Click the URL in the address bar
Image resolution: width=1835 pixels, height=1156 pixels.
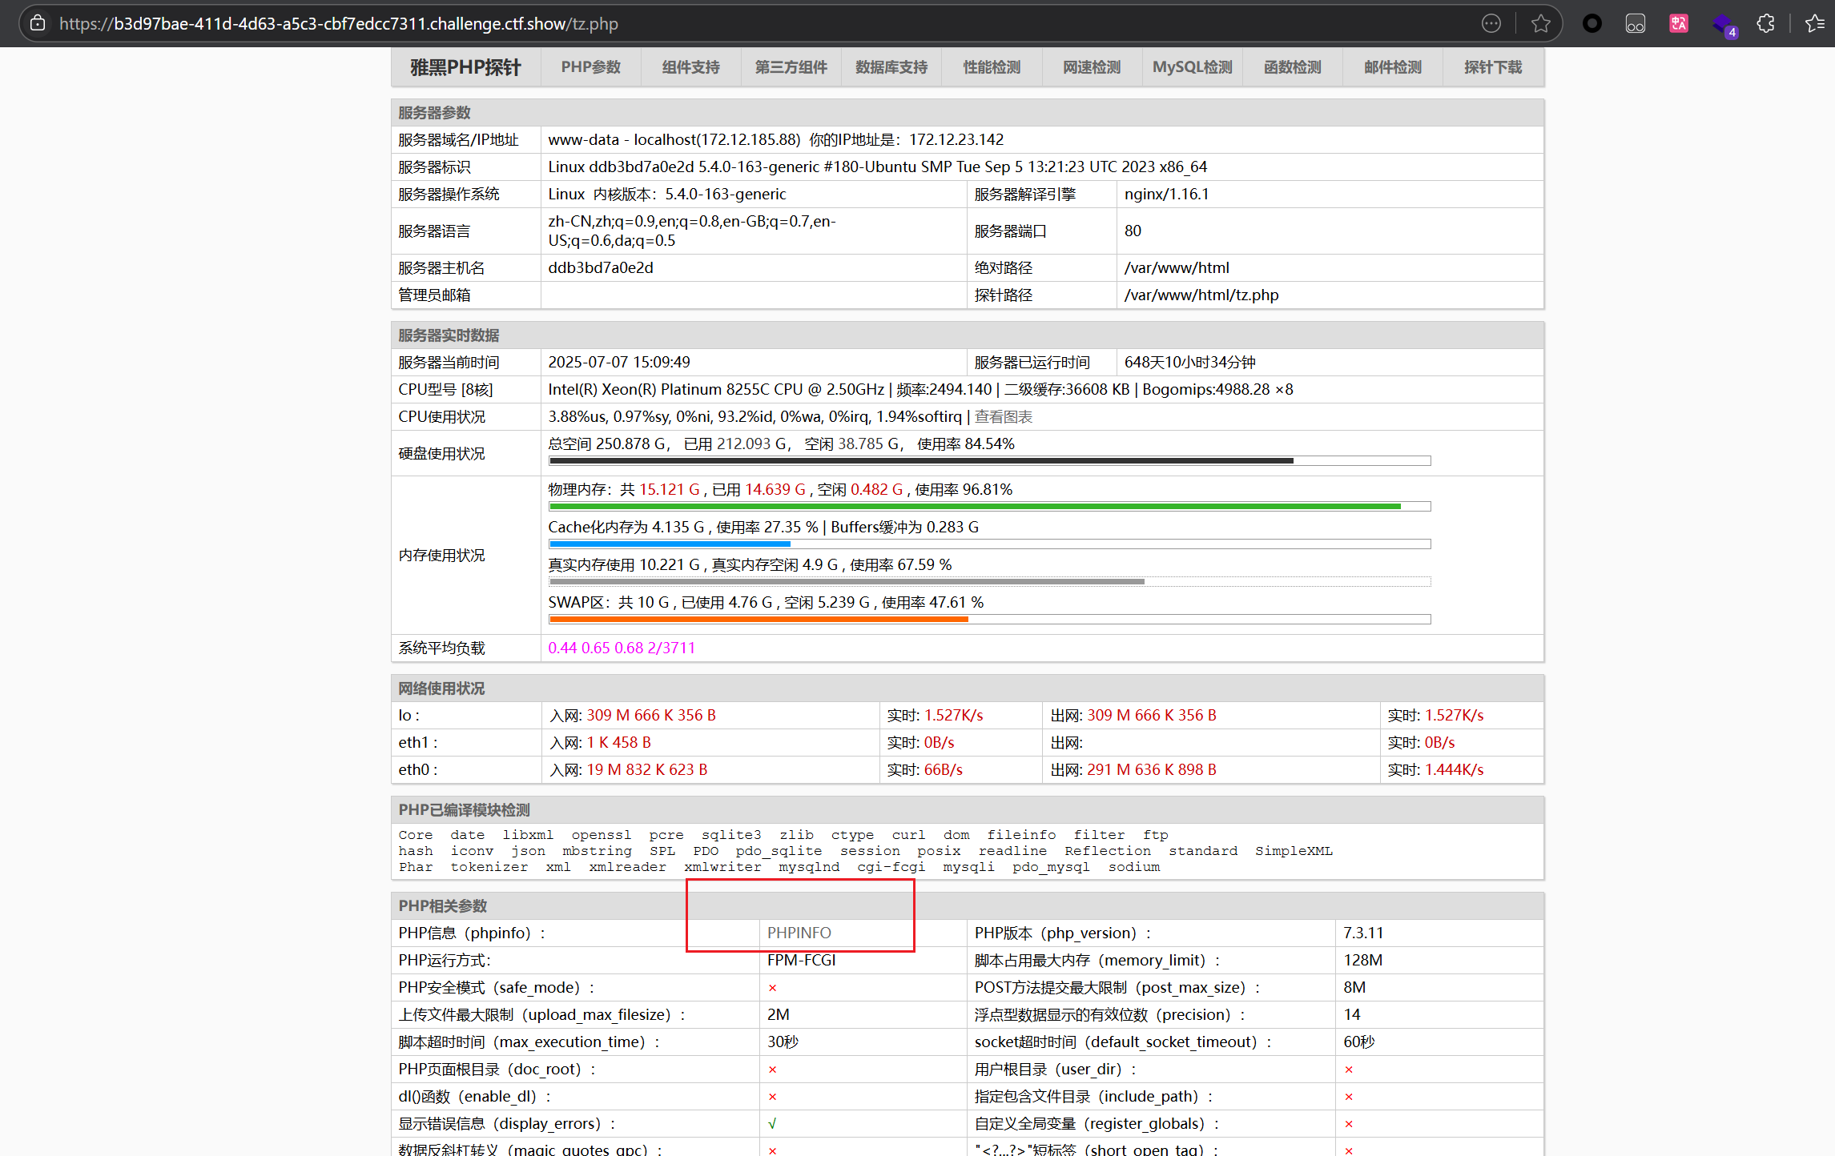[338, 23]
